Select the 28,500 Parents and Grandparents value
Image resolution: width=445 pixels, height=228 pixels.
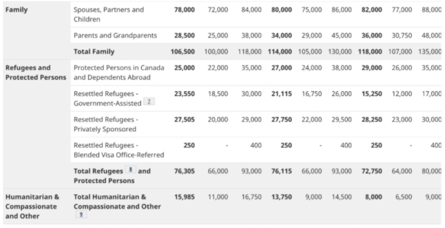click(x=185, y=36)
